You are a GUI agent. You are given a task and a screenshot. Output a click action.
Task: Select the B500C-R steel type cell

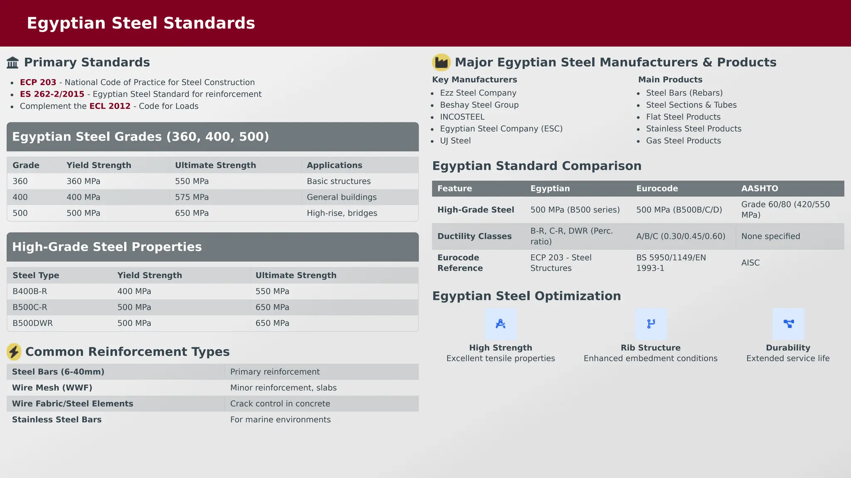point(30,307)
